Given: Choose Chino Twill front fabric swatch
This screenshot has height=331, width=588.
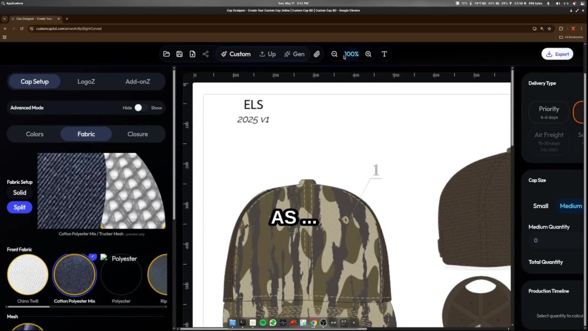Looking at the screenshot, I should (x=28, y=275).
